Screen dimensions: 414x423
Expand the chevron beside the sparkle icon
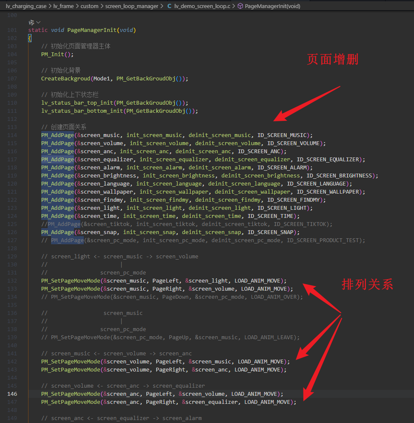[38, 23]
